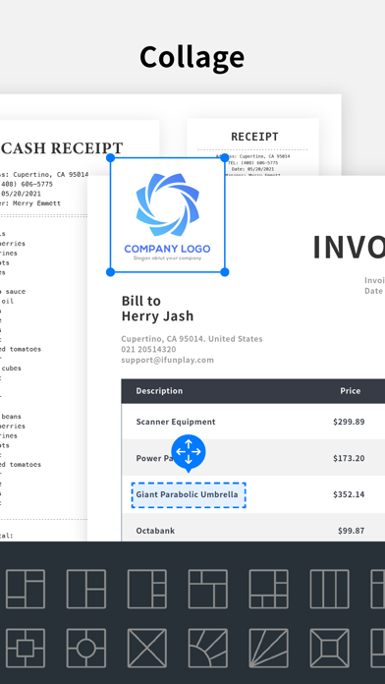Tap the blue move arrows handle
Viewport: 385px width, 684px height.
189,452
